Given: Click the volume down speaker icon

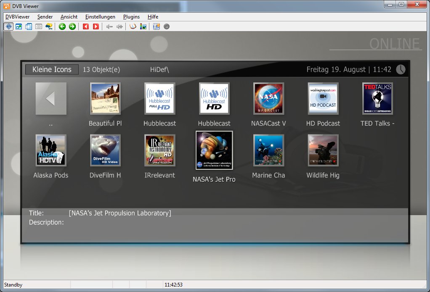Looking at the screenshot, I should pyautogui.click(x=109, y=26).
